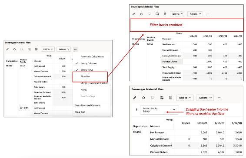Open the ellipsis more menu in top-right panel
Image resolution: width=246 pixels, height=158 pixels.
coord(208,14)
